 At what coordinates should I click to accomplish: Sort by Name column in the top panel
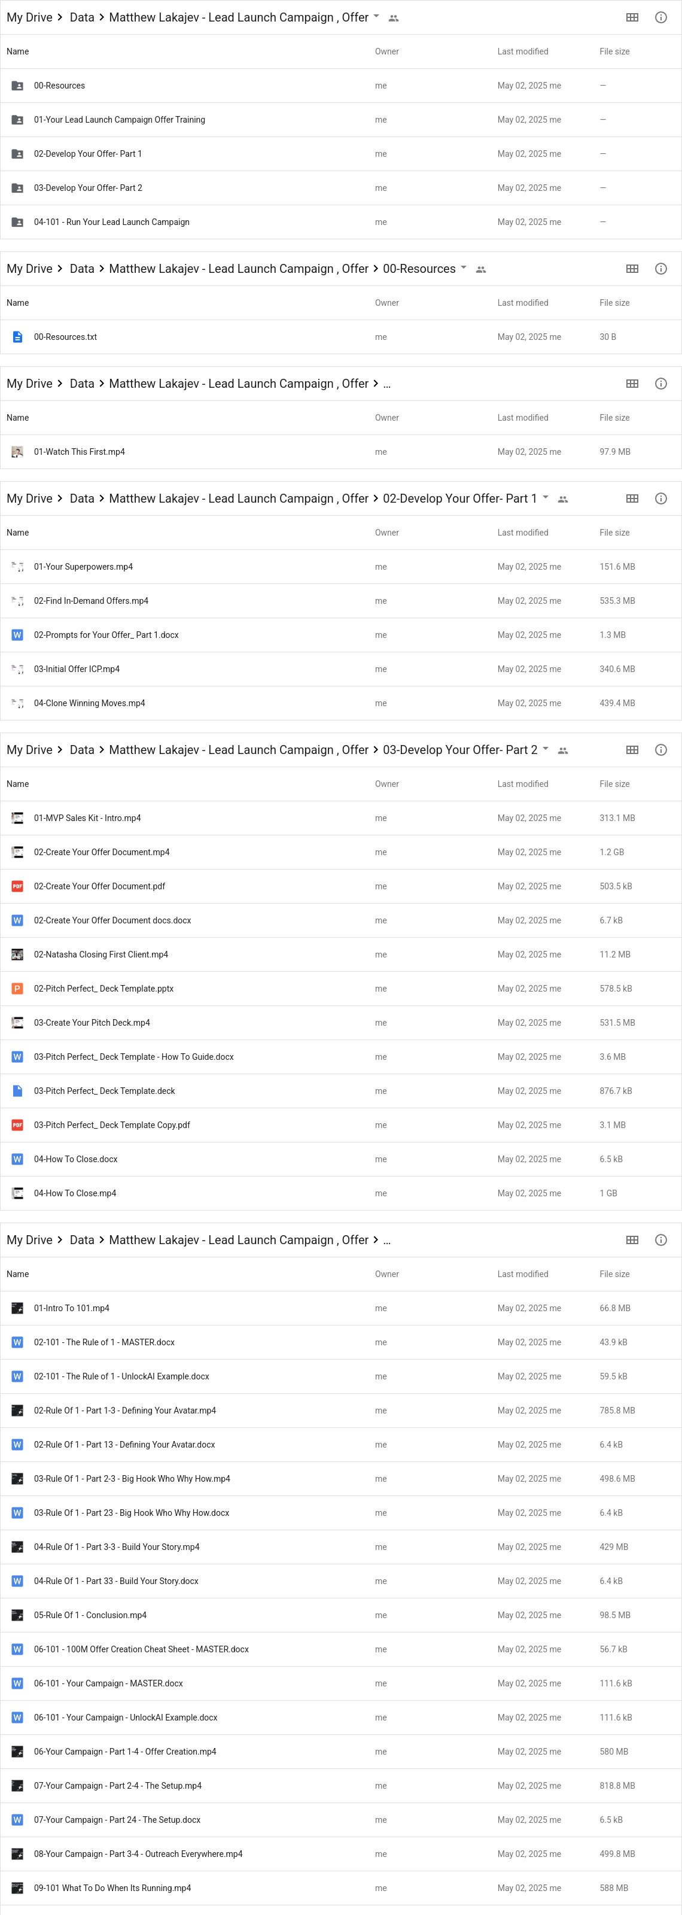(x=18, y=51)
